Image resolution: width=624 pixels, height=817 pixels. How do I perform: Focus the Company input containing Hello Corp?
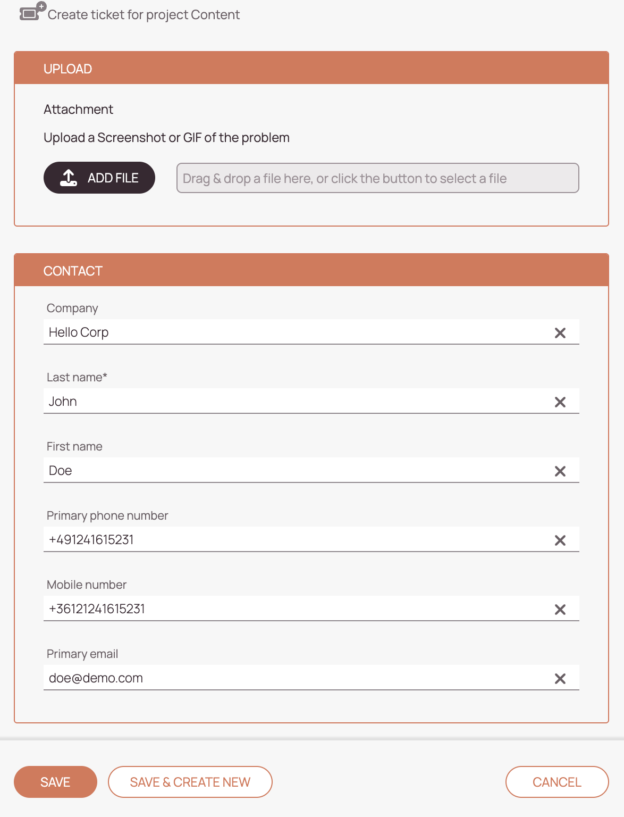(x=298, y=332)
